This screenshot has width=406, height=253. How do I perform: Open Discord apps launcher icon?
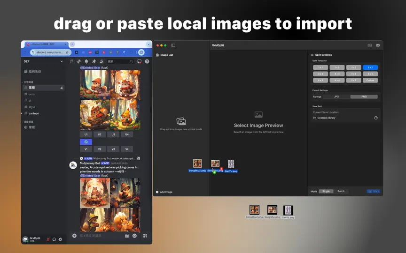click(x=145, y=236)
